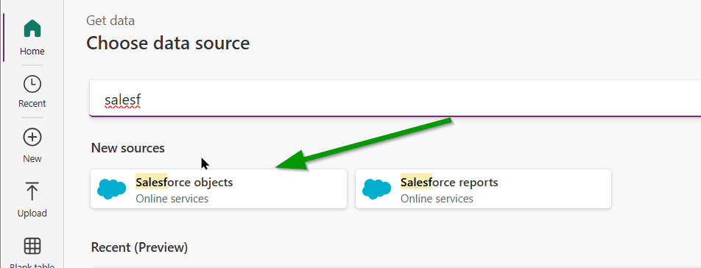Click the 'Choose data source' heading
Image resolution: width=701 pixels, height=268 pixels.
tap(168, 43)
